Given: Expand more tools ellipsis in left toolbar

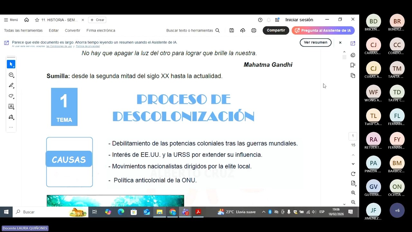Looking at the screenshot, I should 11,127.
